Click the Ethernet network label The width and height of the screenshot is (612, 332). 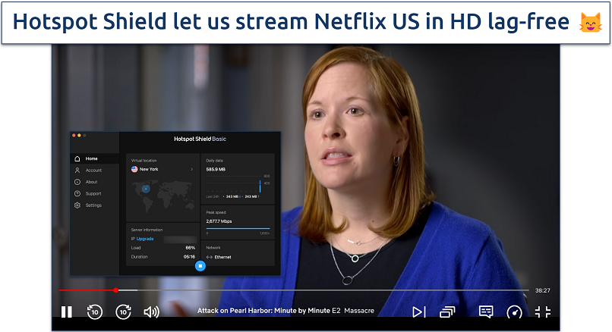click(222, 257)
